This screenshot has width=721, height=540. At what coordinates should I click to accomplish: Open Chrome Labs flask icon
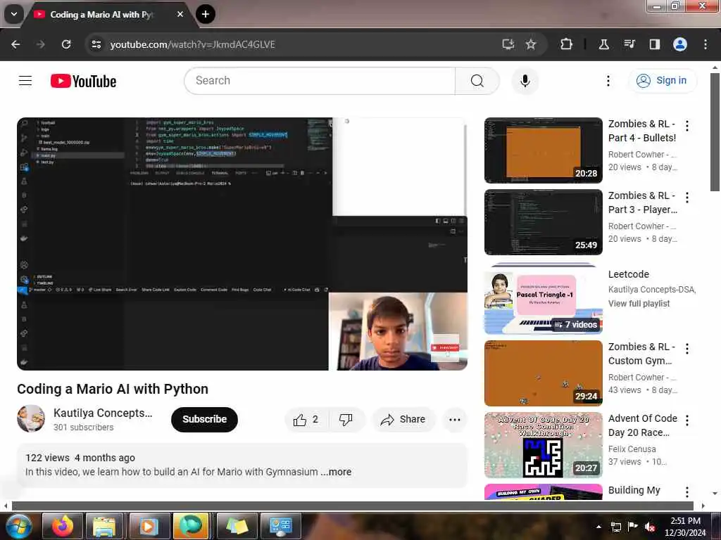coord(603,44)
